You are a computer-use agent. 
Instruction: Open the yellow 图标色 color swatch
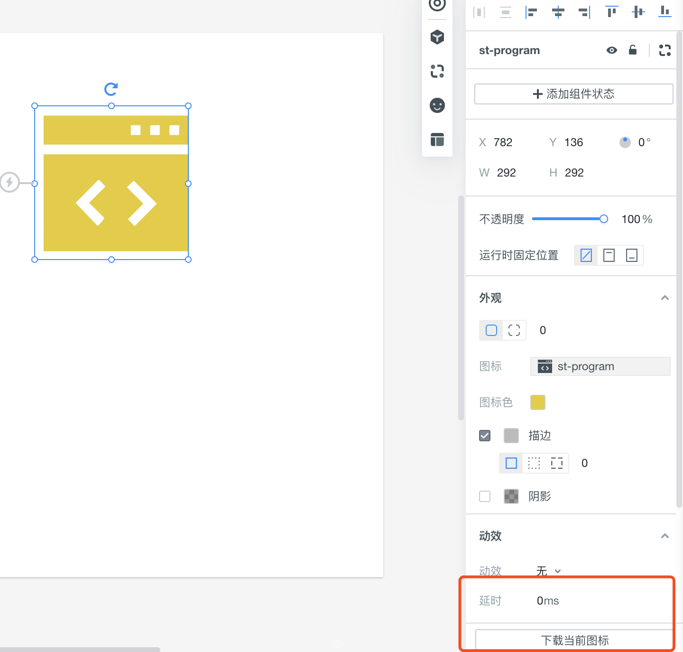(x=537, y=402)
